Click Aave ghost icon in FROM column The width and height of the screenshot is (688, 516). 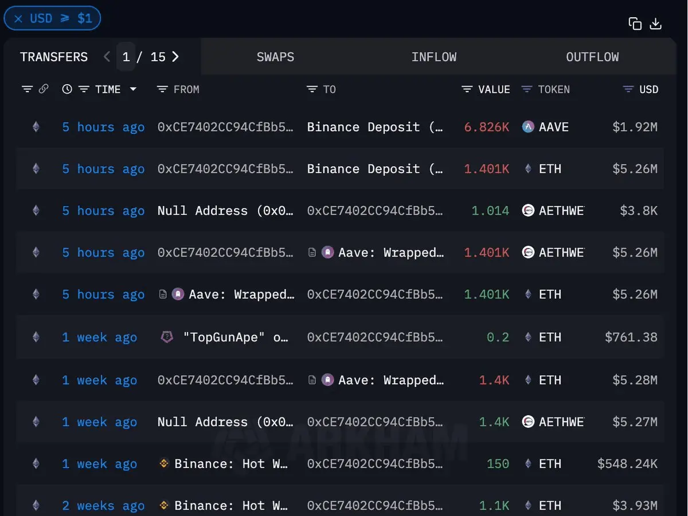(178, 294)
